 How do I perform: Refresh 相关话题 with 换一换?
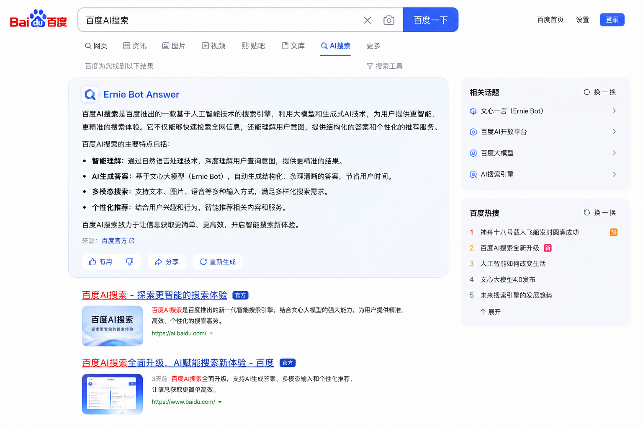[x=599, y=92]
